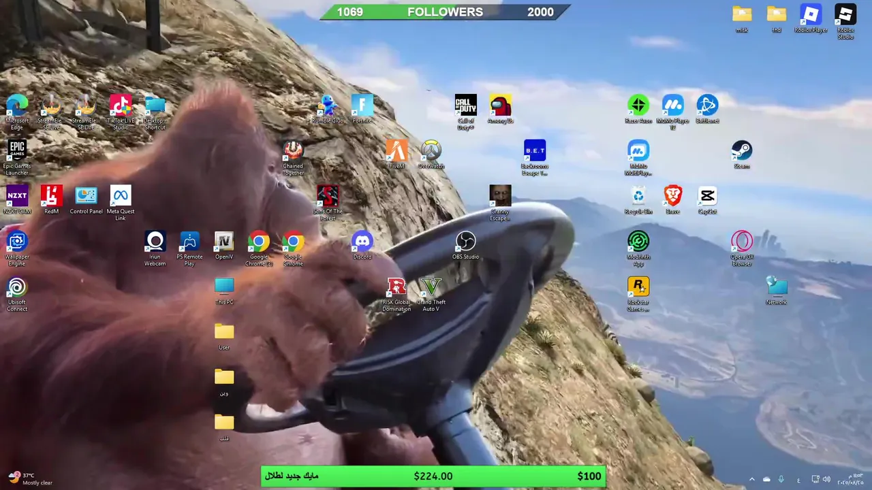Select the User folder on the desktop

224,336
